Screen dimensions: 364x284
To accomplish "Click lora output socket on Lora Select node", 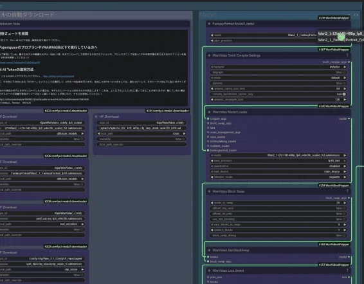I will [349, 278].
